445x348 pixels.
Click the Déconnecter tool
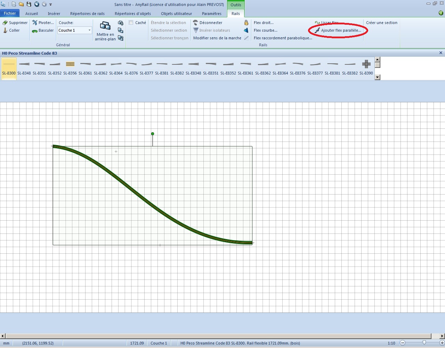coord(208,23)
